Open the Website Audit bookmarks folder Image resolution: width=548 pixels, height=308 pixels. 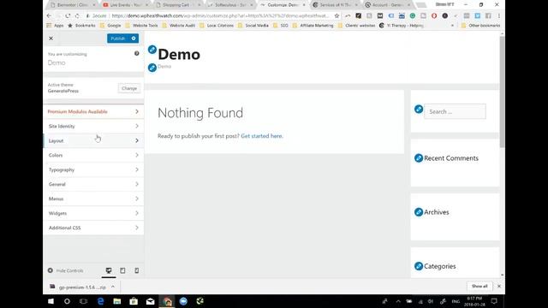(x=179, y=26)
